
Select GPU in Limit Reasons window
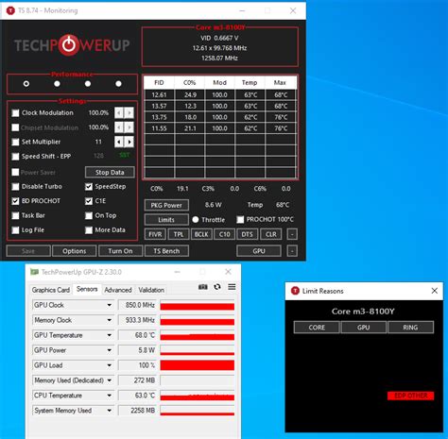tap(363, 328)
